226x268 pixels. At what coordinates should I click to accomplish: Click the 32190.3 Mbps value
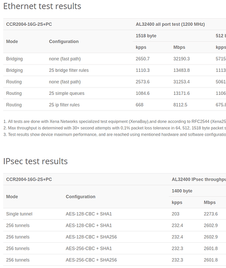tap(181, 59)
